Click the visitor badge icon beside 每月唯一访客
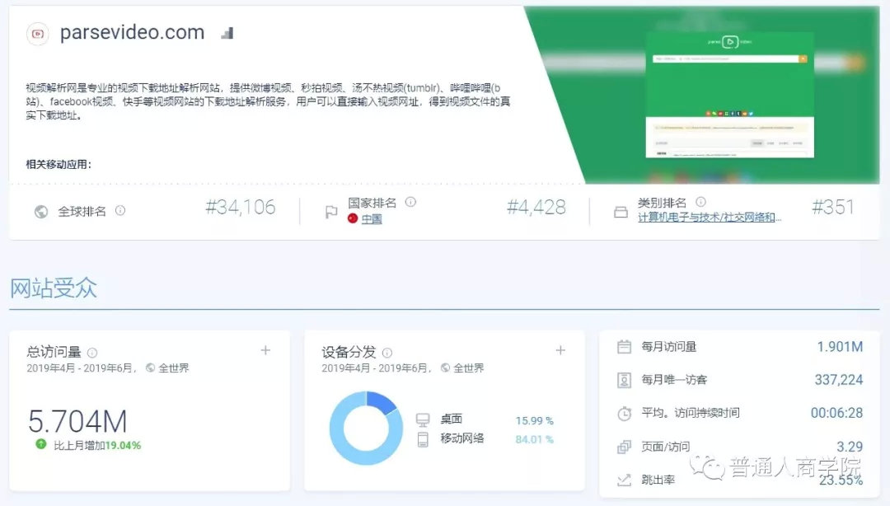Viewport: 890px width, 506px height. point(623,380)
